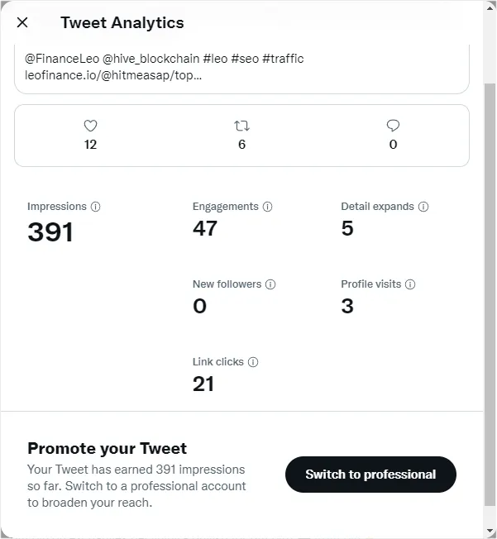The image size is (497, 539).
Task: Open the Profile visits info icon
Action: point(410,284)
